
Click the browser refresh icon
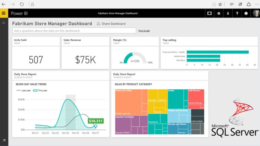(x=22, y=4)
